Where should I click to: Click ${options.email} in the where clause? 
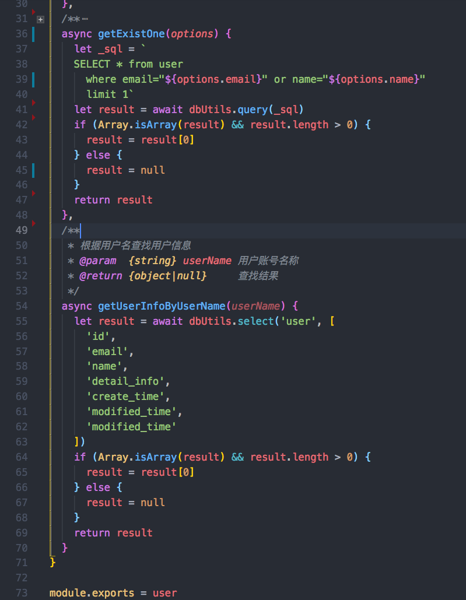(213, 79)
